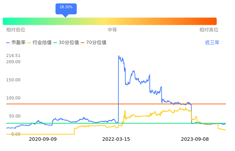Click the 相对低位 label

[16, 30]
